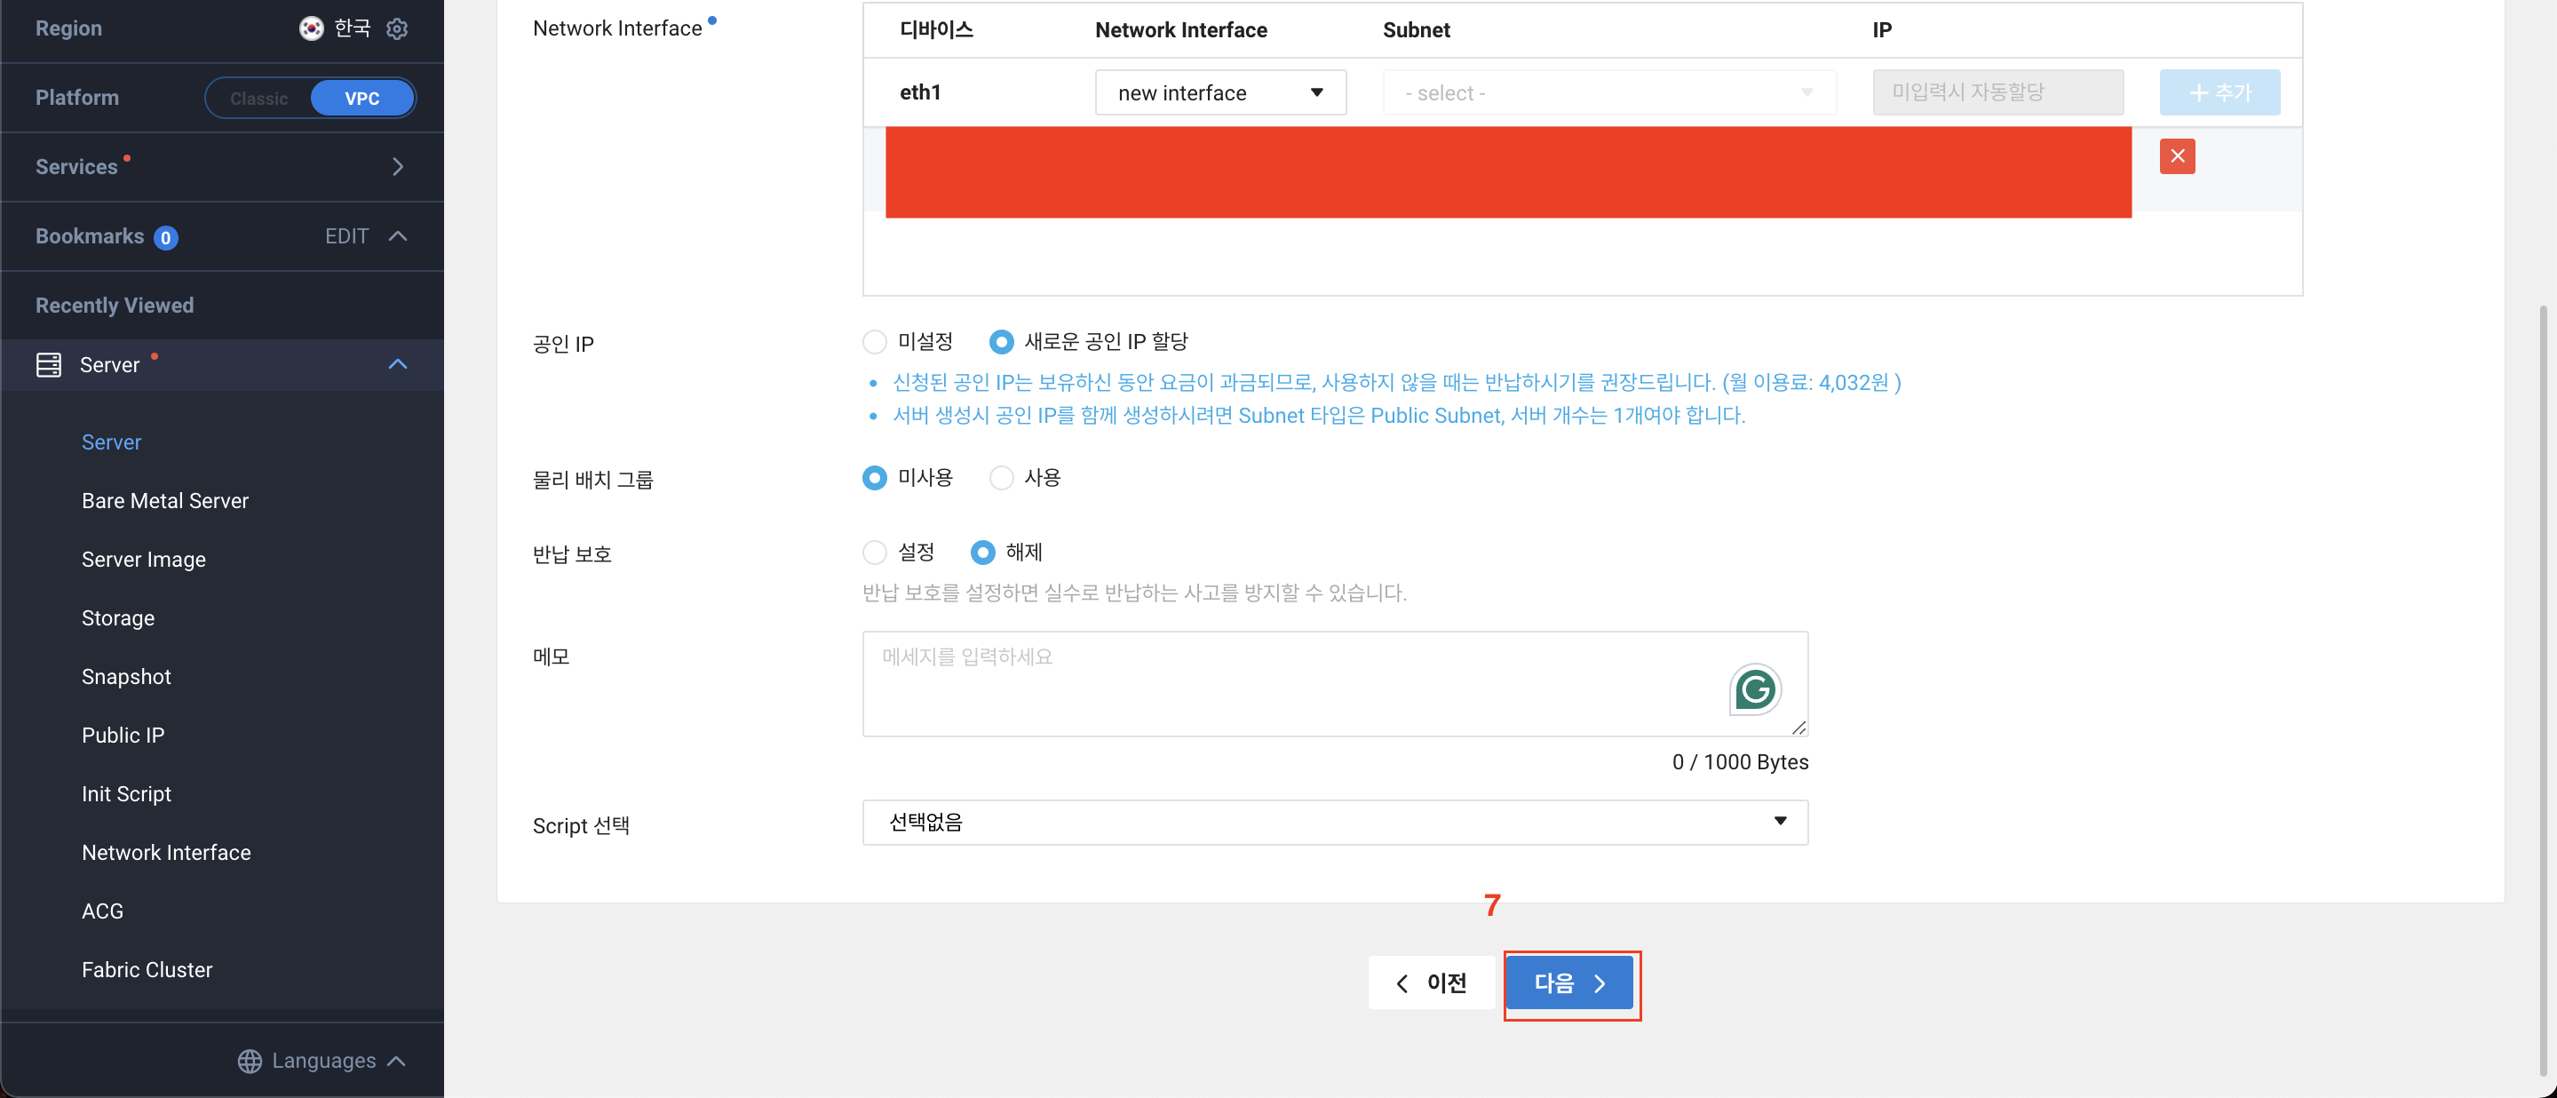Viewport: 2557px width, 1098px height.
Task: Open the Subnet select dropdown
Action: click(x=1608, y=92)
